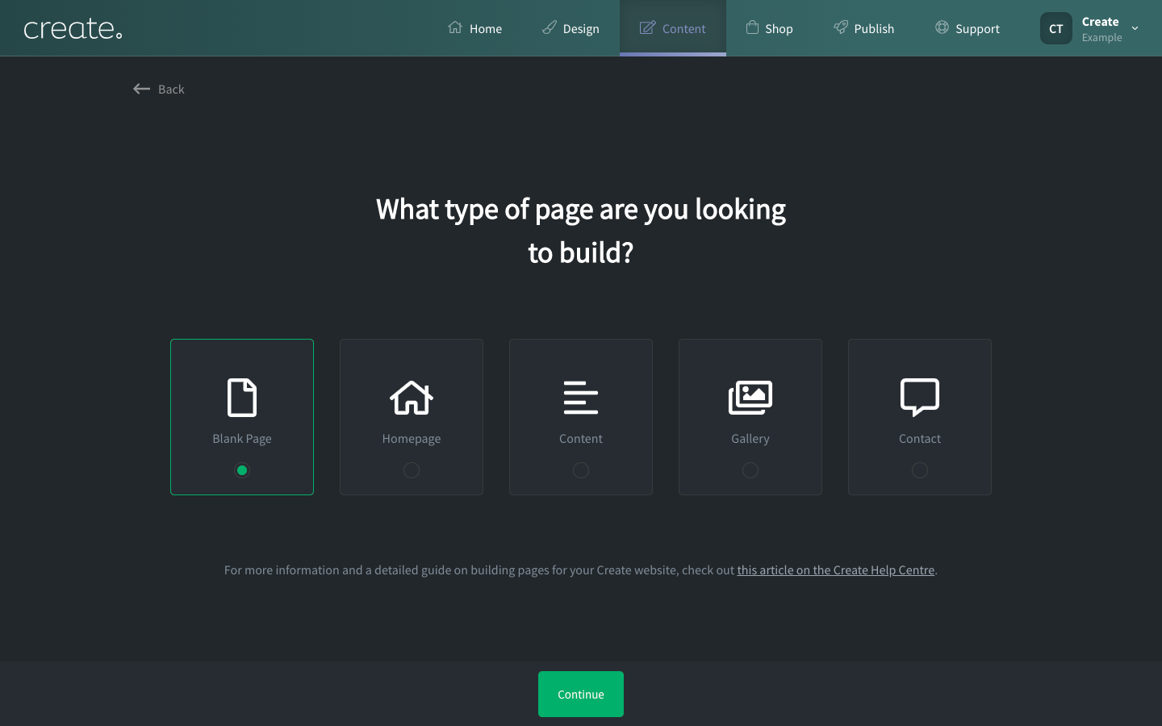Expand the account dropdown chevron
The width and height of the screenshot is (1162, 726).
[x=1135, y=28]
